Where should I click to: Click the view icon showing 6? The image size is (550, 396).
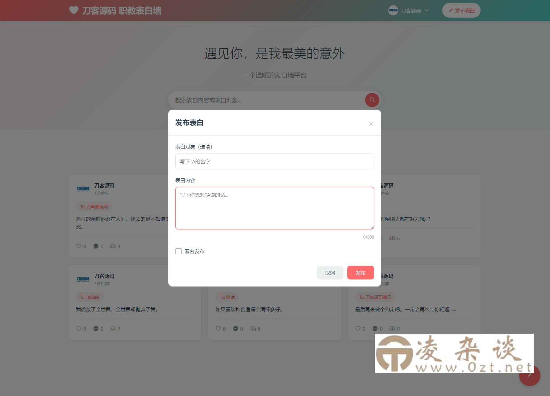tap(392, 238)
